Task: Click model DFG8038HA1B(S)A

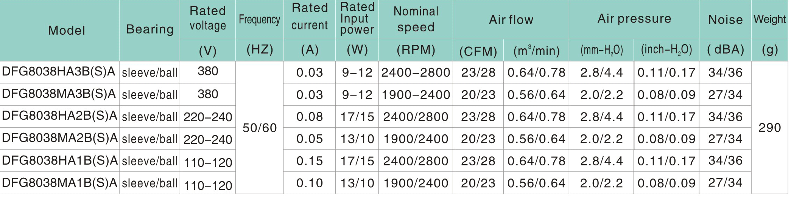Action: pos(59,161)
